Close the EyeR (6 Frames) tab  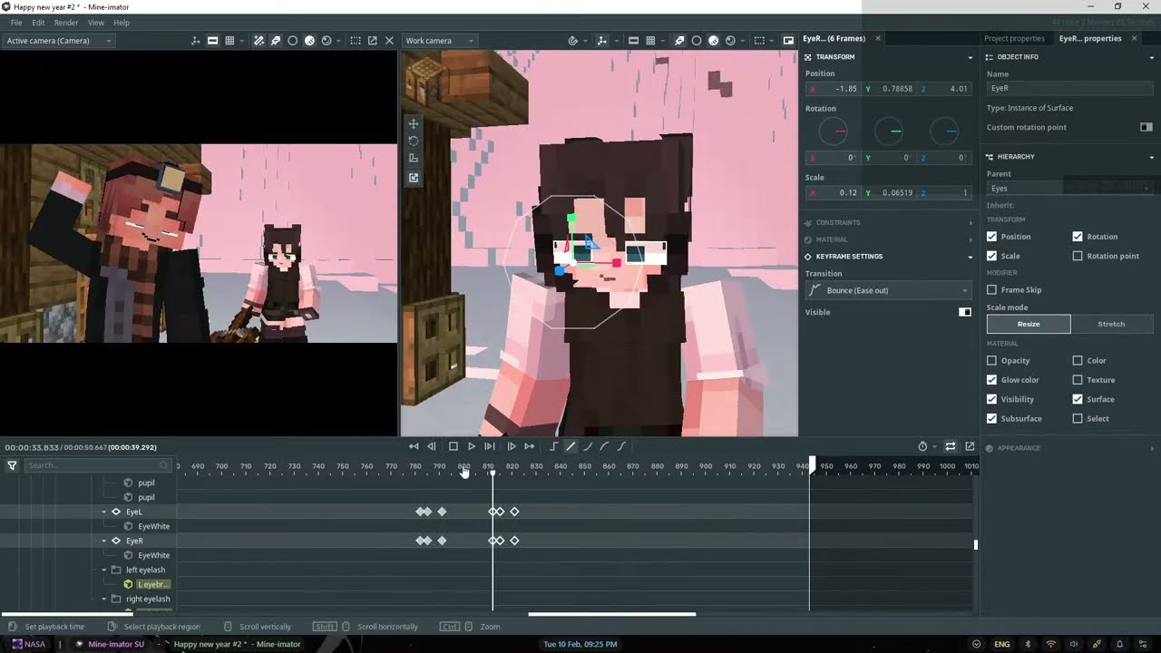click(878, 38)
